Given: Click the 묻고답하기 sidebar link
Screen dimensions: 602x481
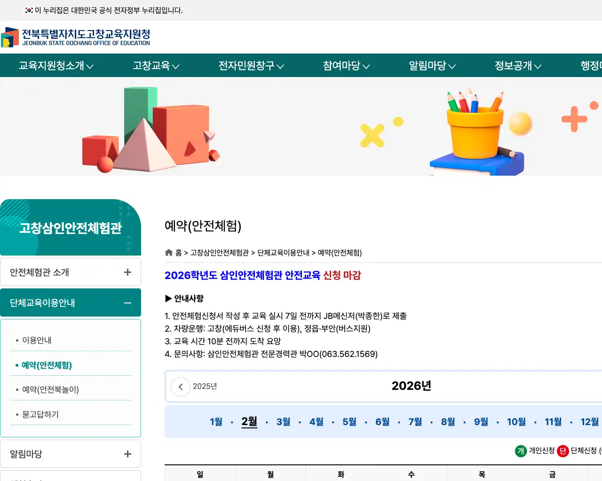Looking at the screenshot, I should click(41, 414).
